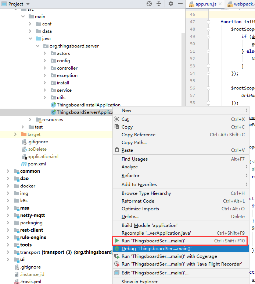This screenshot has height=284, width=255.
Task: Select the test folder
Action: pyautogui.click(x=39, y=127)
